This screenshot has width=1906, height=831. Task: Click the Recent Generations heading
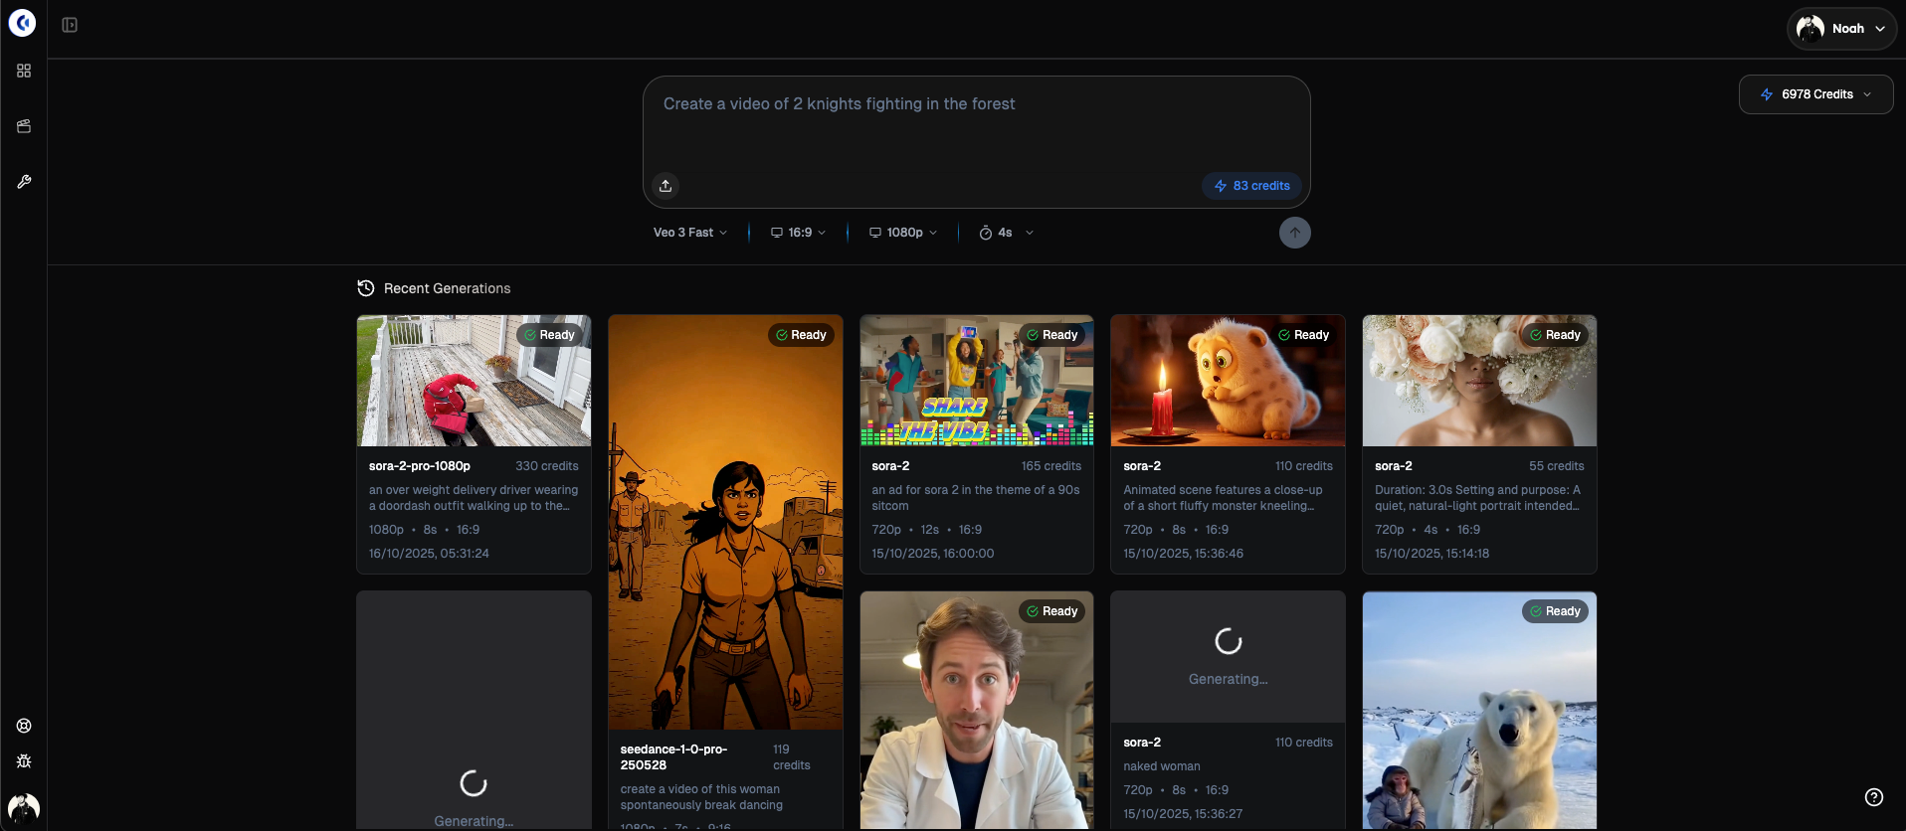447,288
